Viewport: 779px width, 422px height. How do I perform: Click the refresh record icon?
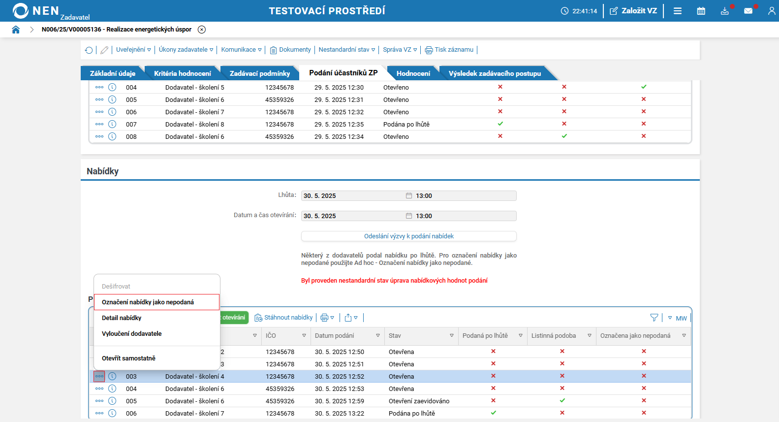pos(89,50)
